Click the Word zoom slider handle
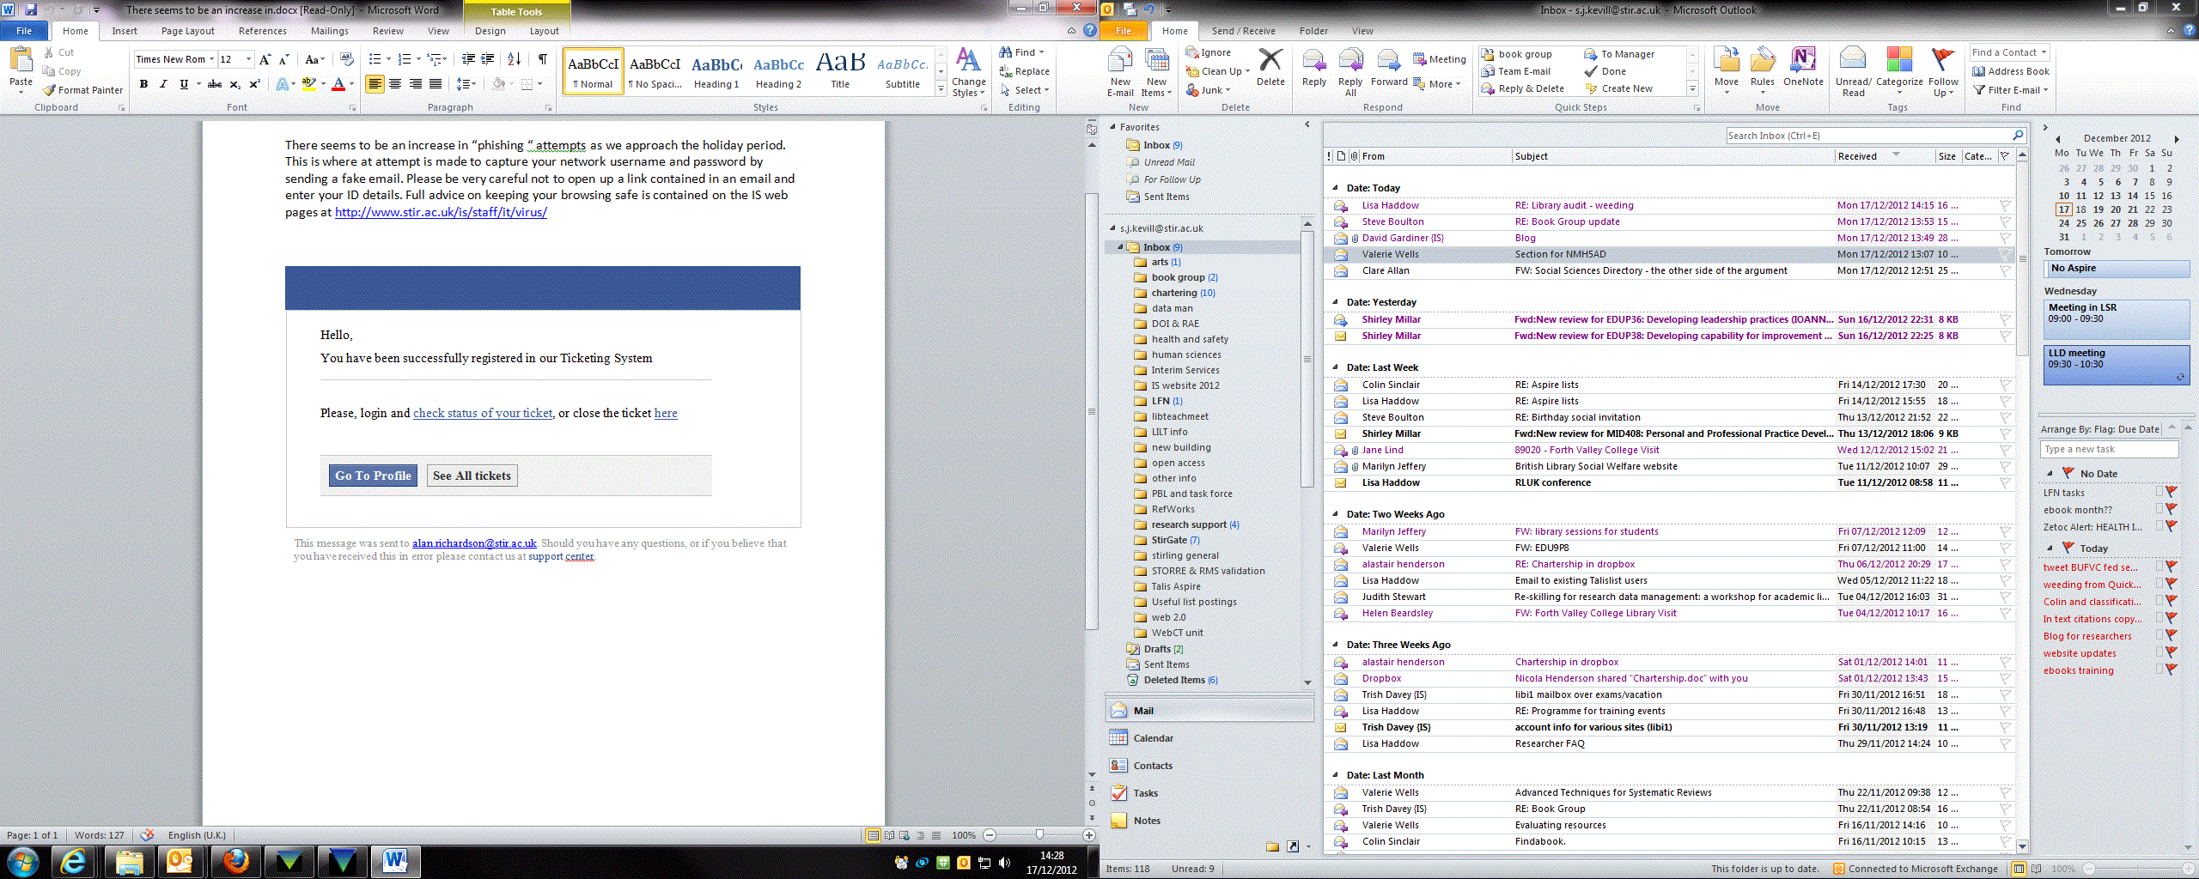Image resolution: width=2199 pixels, height=879 pixels. (1039, 834)
